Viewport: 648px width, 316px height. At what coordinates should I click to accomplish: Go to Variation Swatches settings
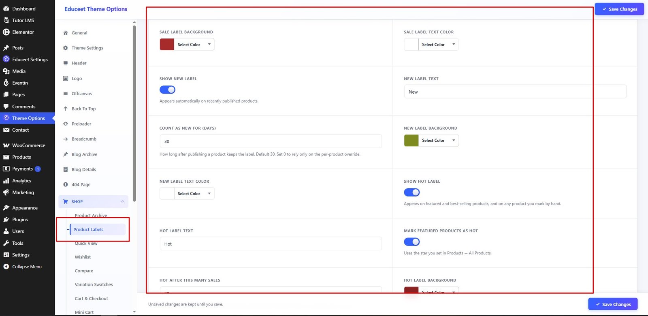click(x=94, y=285)
